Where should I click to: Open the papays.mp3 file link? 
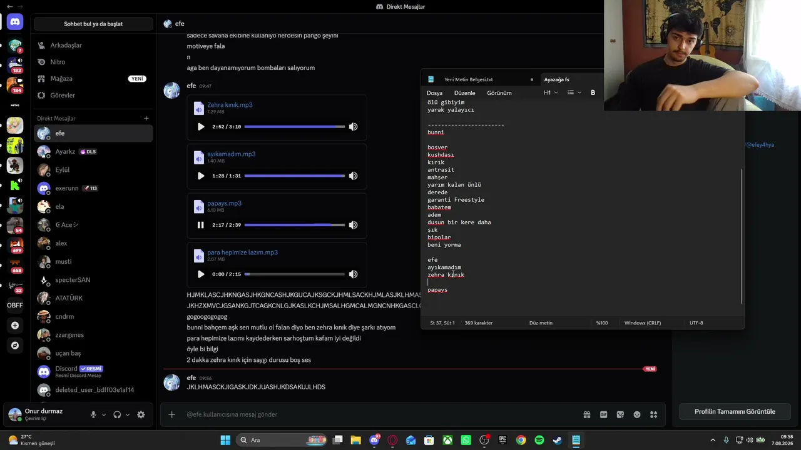point(224,203)
